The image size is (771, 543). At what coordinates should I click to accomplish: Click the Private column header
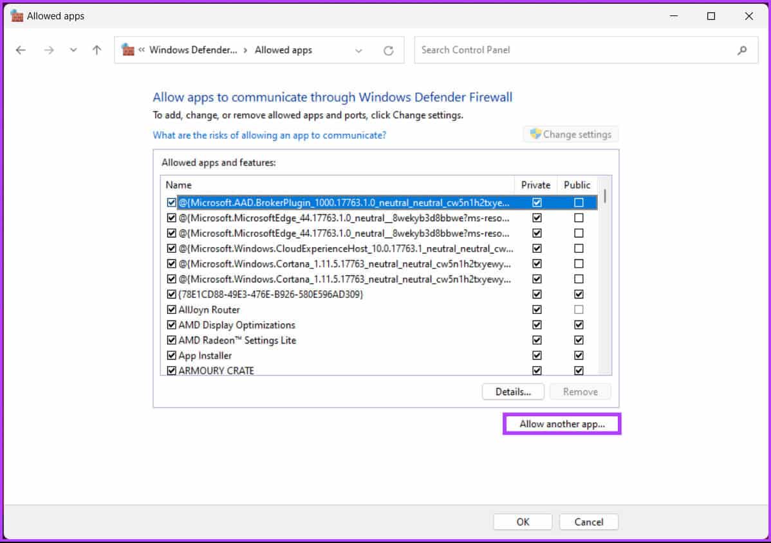tap(535, 185)
